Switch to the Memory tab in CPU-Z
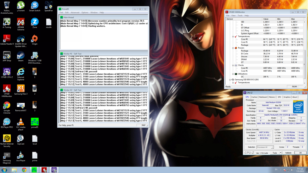 coord(272,97)
